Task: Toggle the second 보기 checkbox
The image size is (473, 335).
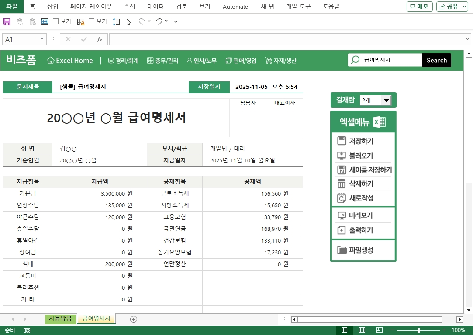Action: click(92, 21)
